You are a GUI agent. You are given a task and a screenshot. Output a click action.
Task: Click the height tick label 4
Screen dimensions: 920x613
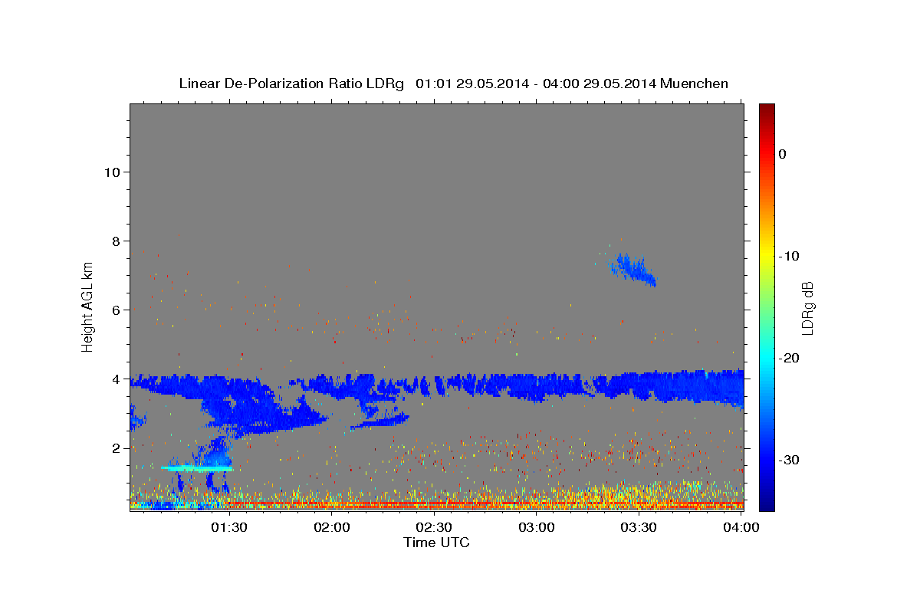pyautogui.click(x=117, y=379)
